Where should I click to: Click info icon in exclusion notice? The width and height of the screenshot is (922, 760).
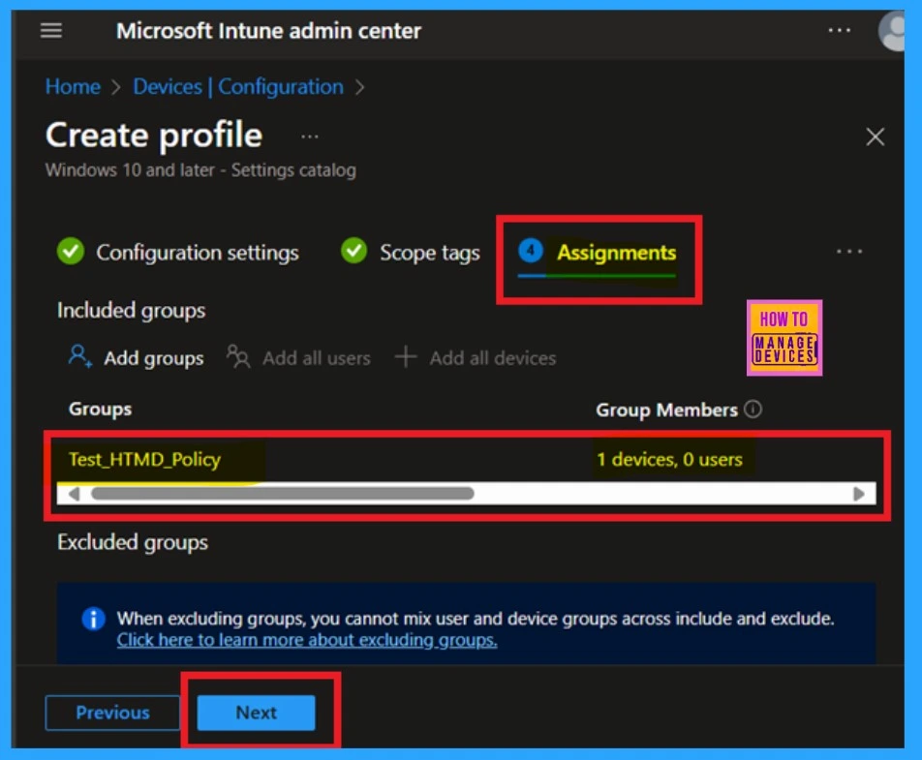click(94, 619)
